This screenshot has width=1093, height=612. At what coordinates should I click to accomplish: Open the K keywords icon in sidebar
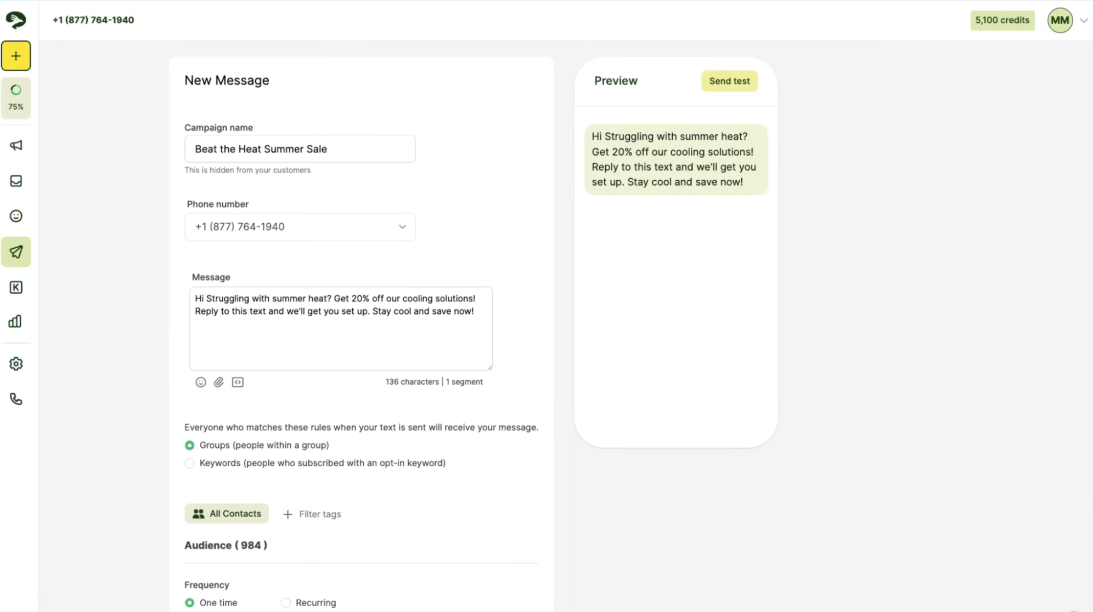[x=16, y=287]
